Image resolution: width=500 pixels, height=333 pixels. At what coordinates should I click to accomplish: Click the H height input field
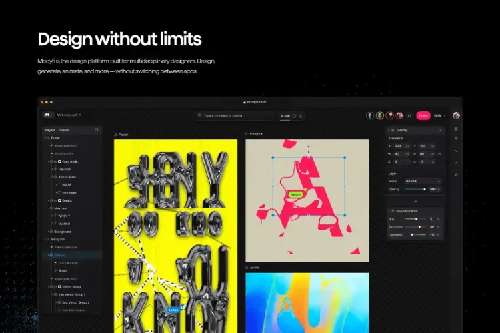tap(427, 154)
